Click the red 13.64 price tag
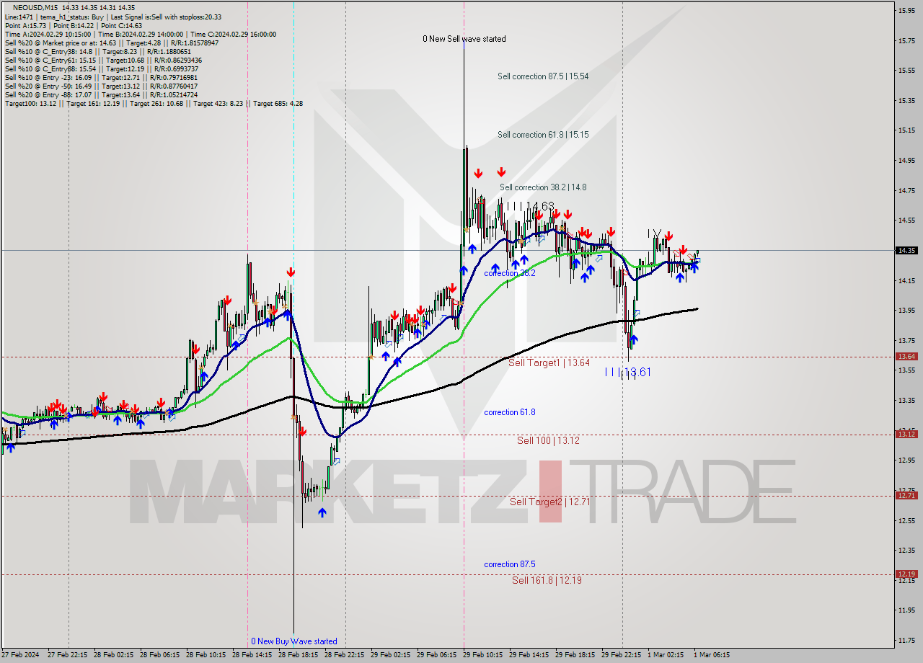The image size is (923, 663). pyautogui.click(x=906, y=356)
